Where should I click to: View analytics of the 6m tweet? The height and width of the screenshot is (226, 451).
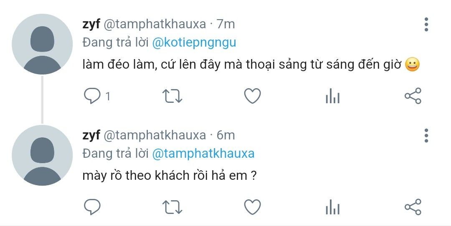[x=332, y=207]
